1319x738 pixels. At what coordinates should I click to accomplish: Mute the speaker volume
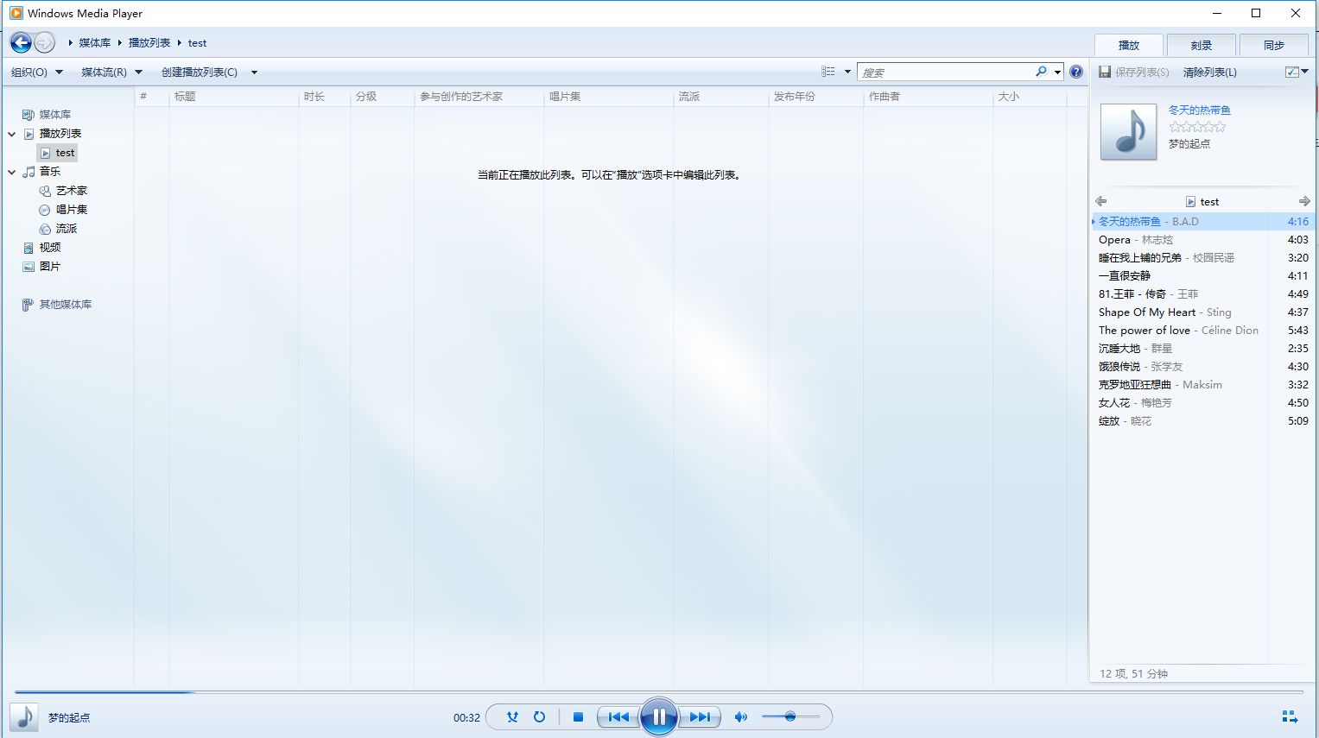click(740, 716)
